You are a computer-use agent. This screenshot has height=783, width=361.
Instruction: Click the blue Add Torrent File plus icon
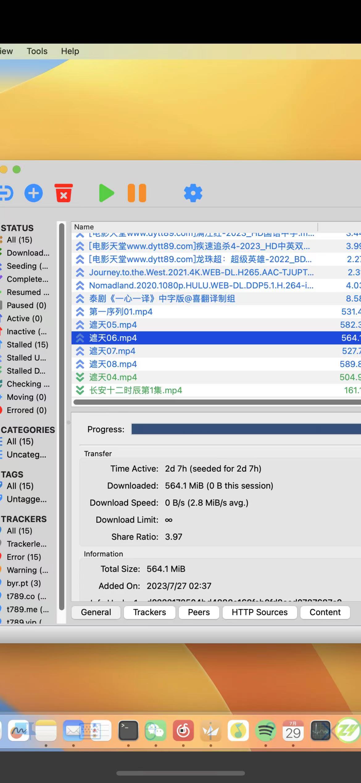tap(33, 193)
